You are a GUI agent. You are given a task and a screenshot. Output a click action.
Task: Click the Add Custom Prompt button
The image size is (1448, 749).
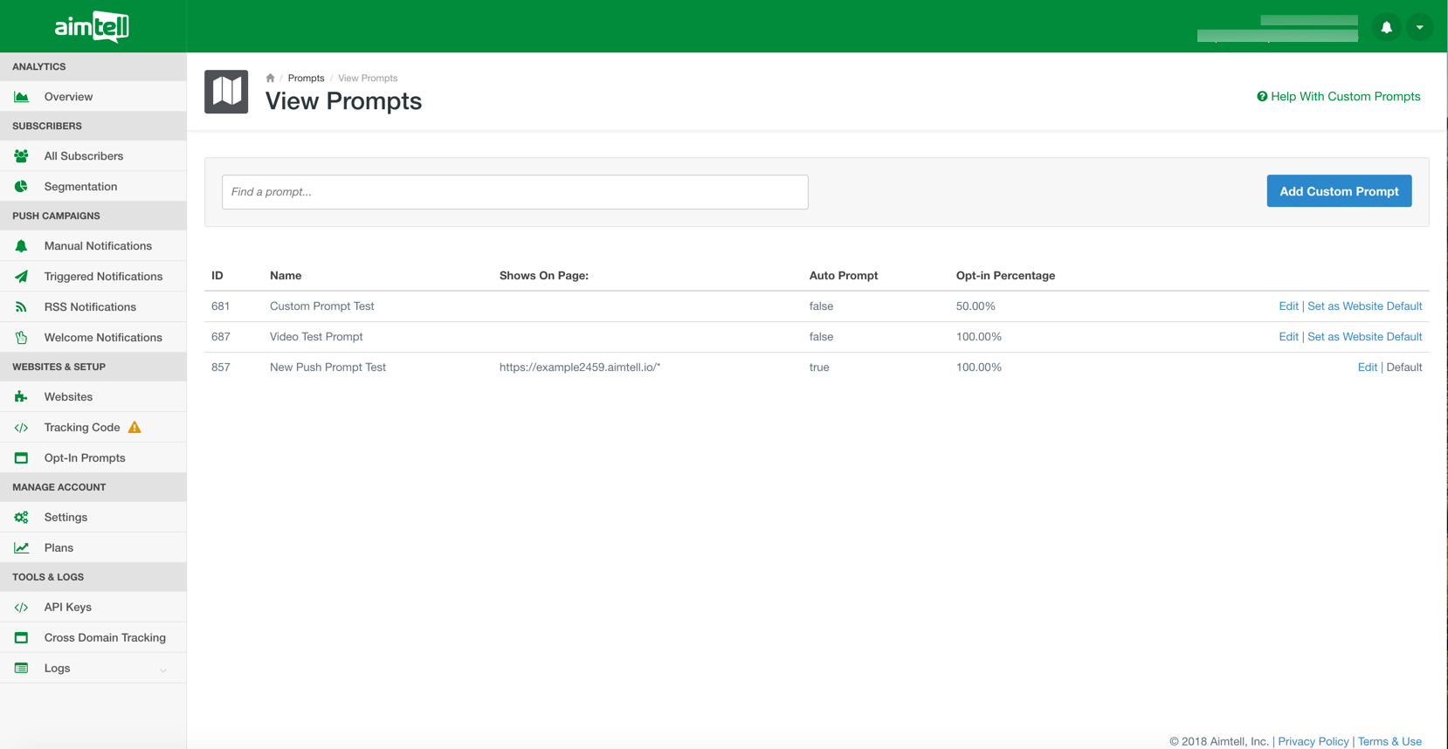(1339, 191)
